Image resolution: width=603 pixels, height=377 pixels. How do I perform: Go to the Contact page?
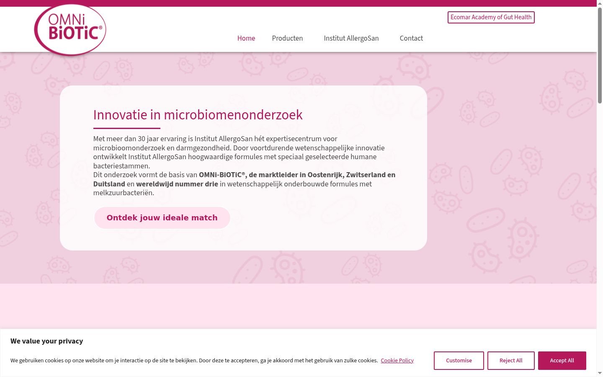[411, 38]
